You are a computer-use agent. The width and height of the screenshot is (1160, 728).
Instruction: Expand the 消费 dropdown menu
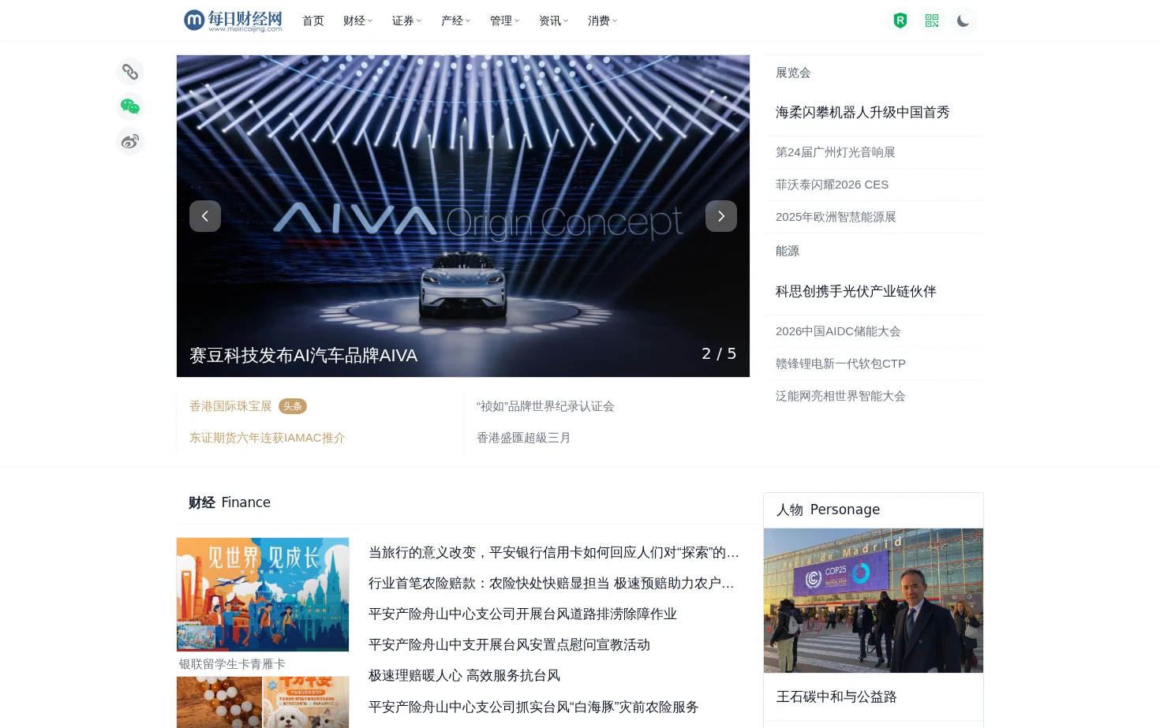pyautogui.click(x=602, y=21)
